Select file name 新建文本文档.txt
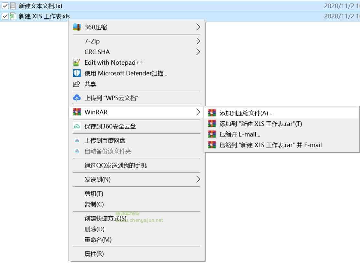Viewport: 360px width, 264px height. tap(41, 6)
